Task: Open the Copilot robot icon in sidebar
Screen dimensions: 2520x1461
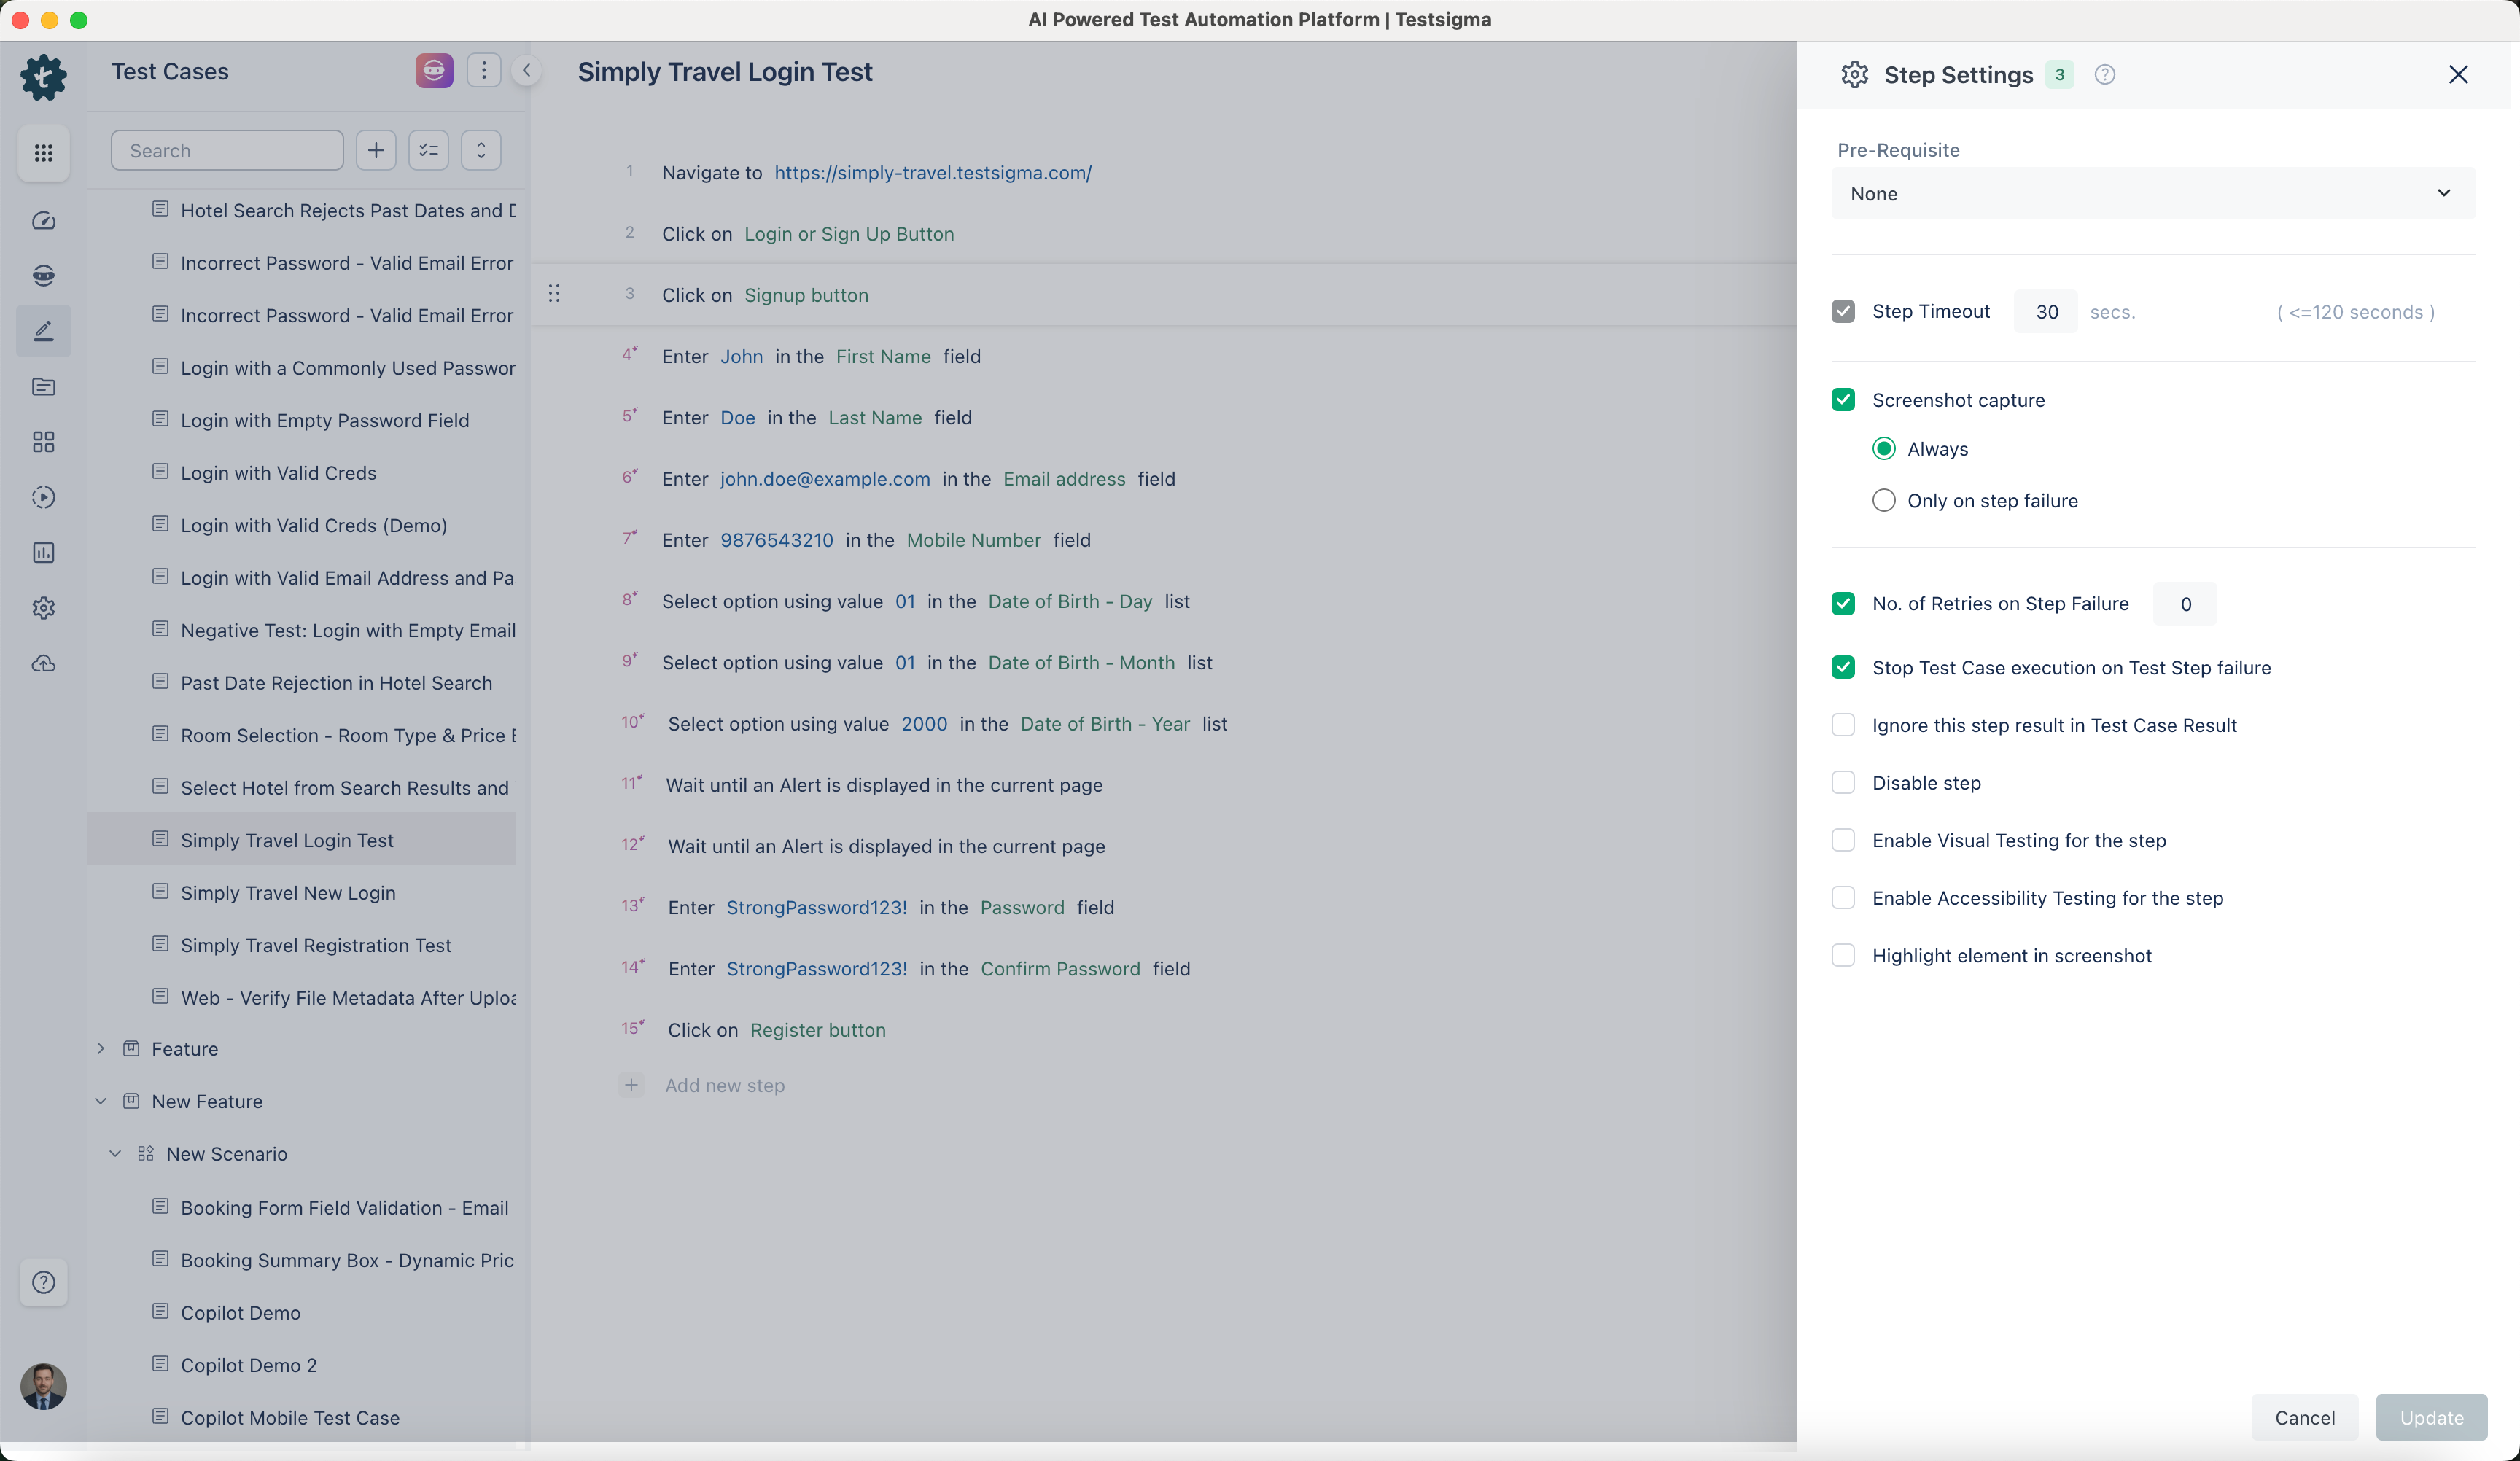Action: pos(43,276)
